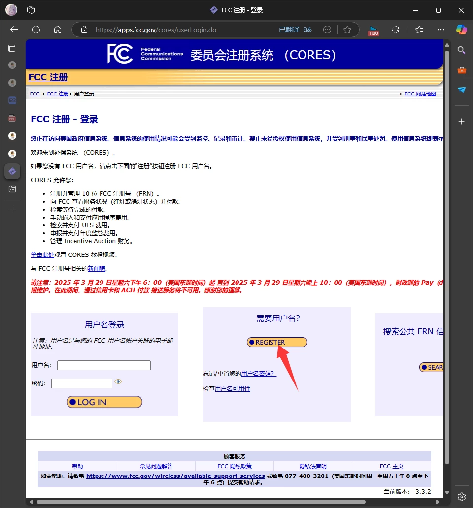The height and width of the screenshot is (508, 473).
Task: Open Copilot from the top-right icon
Action: pyautogui.click(x=461, y=30)
